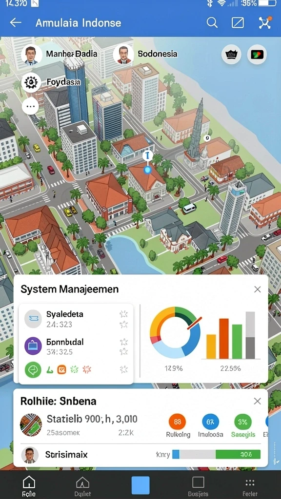Switch to the Folie home tab

point(29,486)
